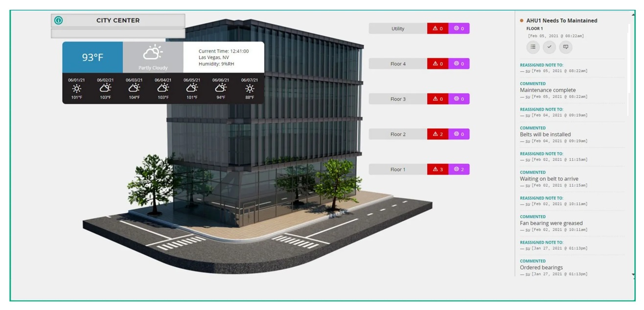Click the comment icon under AHU1 note
644x310 pixels.
[x=566, y=47]
